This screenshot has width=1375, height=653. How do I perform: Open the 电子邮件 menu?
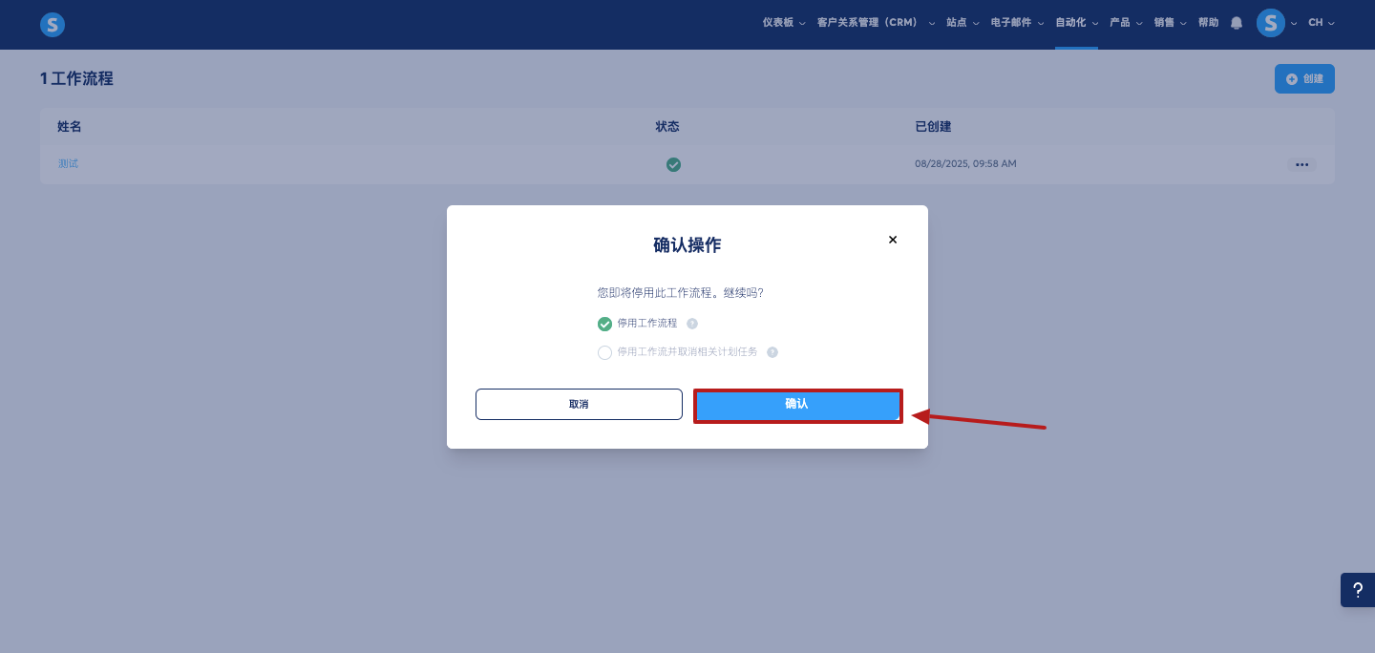click(1017, 23)
